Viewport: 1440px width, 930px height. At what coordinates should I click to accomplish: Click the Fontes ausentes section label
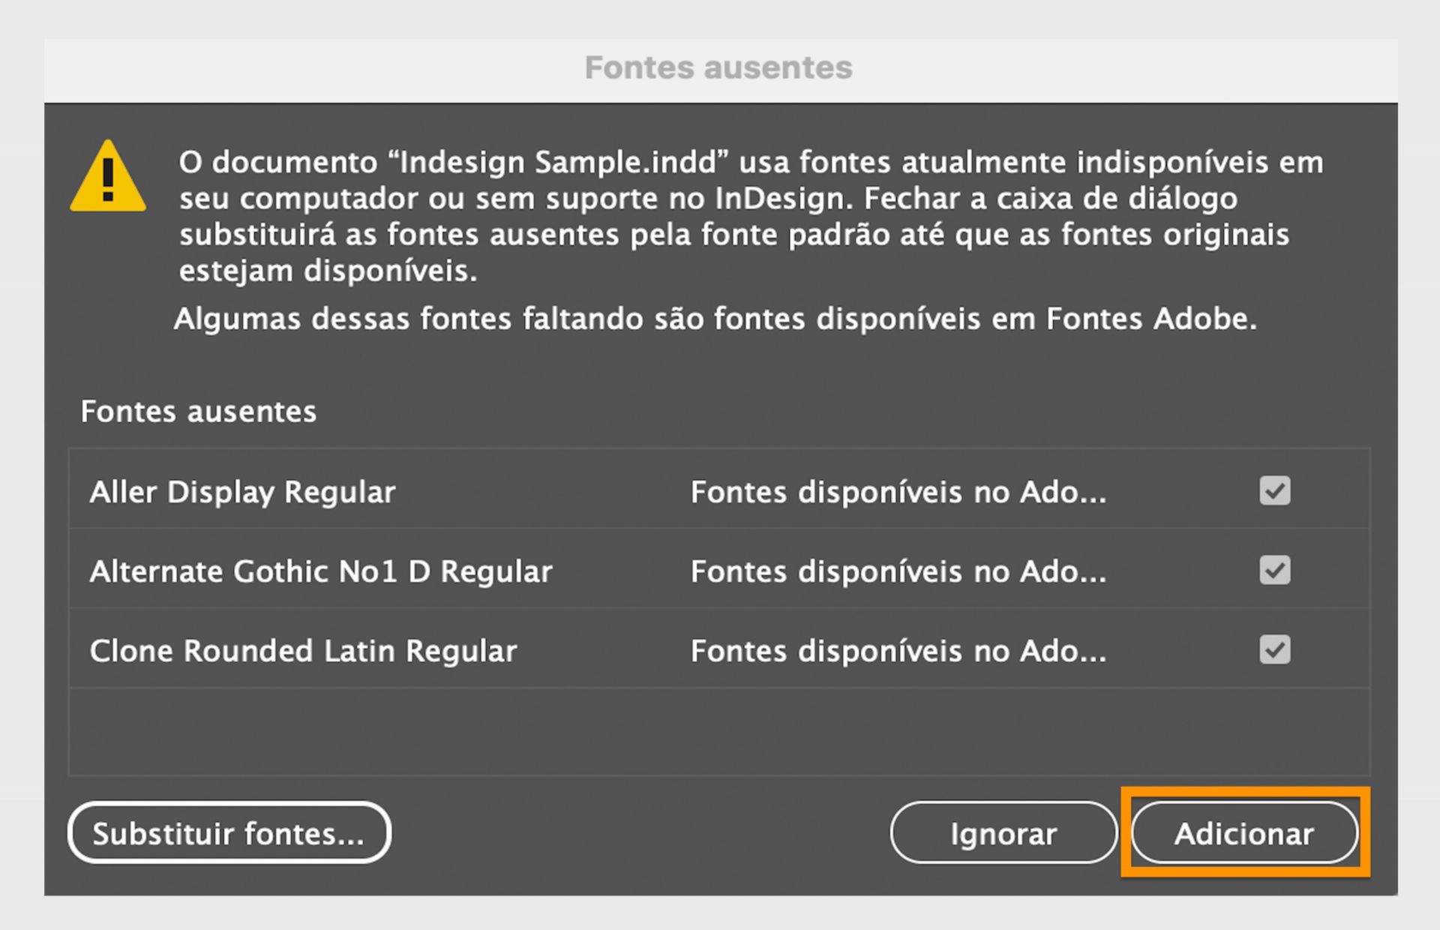(x=199, y=411)
